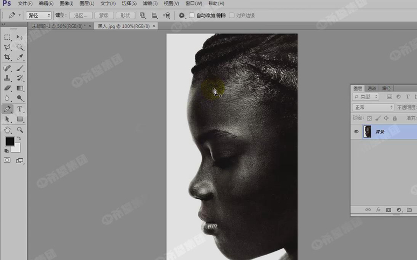Open the 路径 tool mode dropdown

[x=39, y=16]
